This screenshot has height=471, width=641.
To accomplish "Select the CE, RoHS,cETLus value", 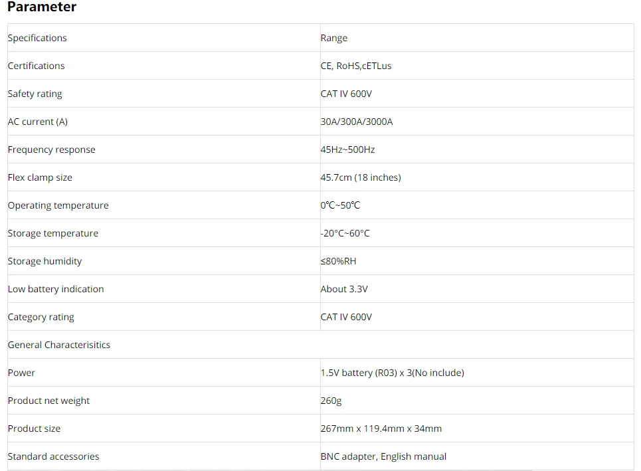I will click(355, 66).
